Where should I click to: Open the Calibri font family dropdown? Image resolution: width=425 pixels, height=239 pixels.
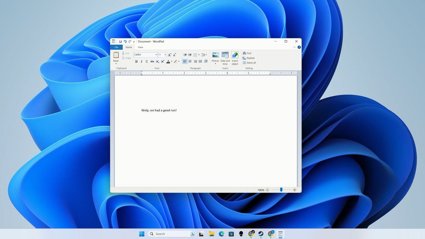click(157, 55)
